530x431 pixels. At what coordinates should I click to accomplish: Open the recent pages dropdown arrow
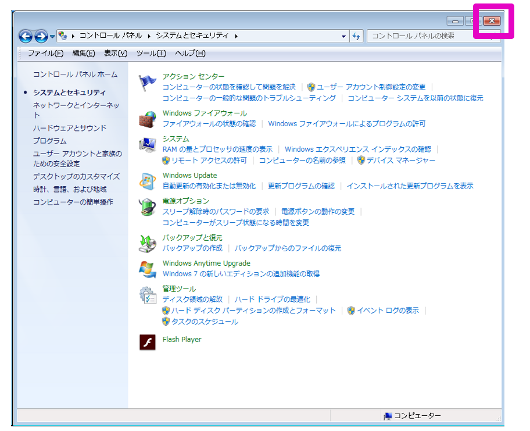52,36
